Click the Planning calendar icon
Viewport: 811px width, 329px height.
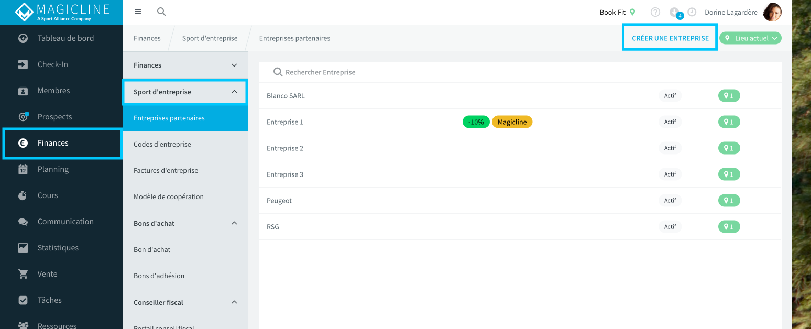[x=23, y=169]
